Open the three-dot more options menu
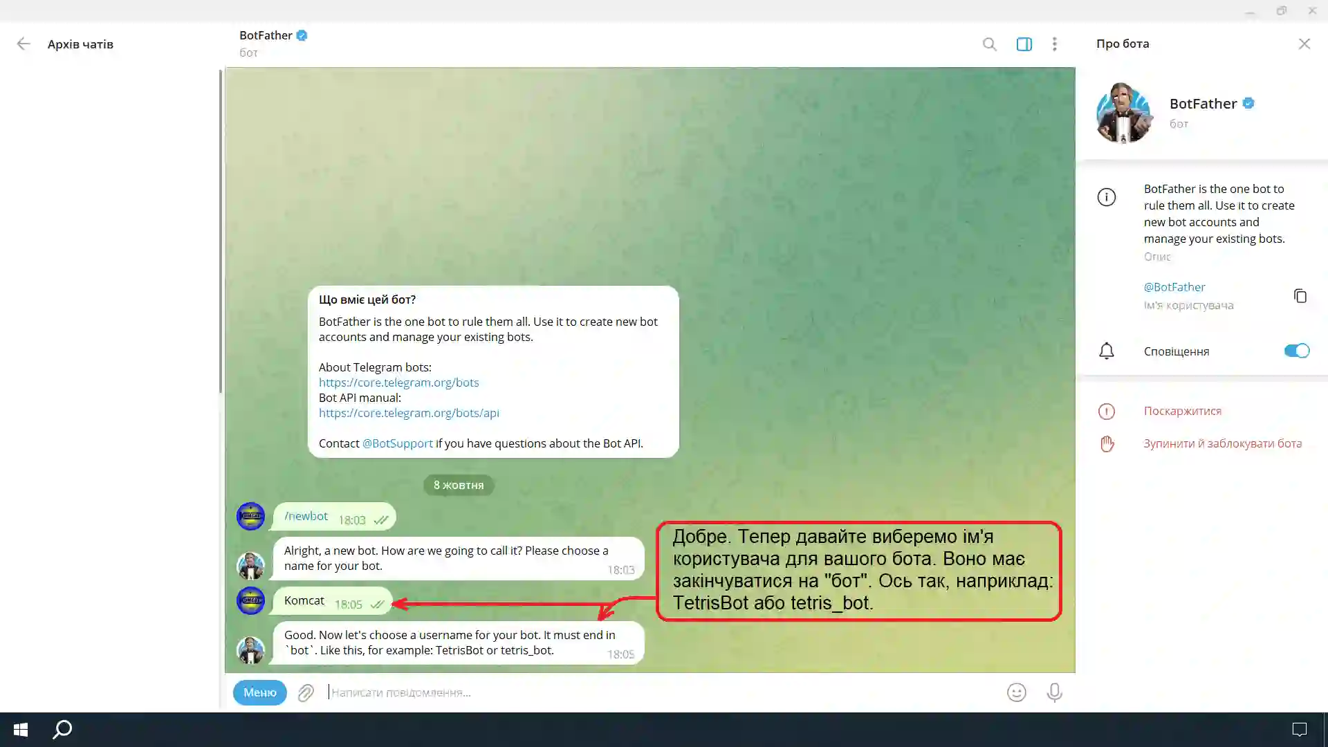 click(1054, 44)
